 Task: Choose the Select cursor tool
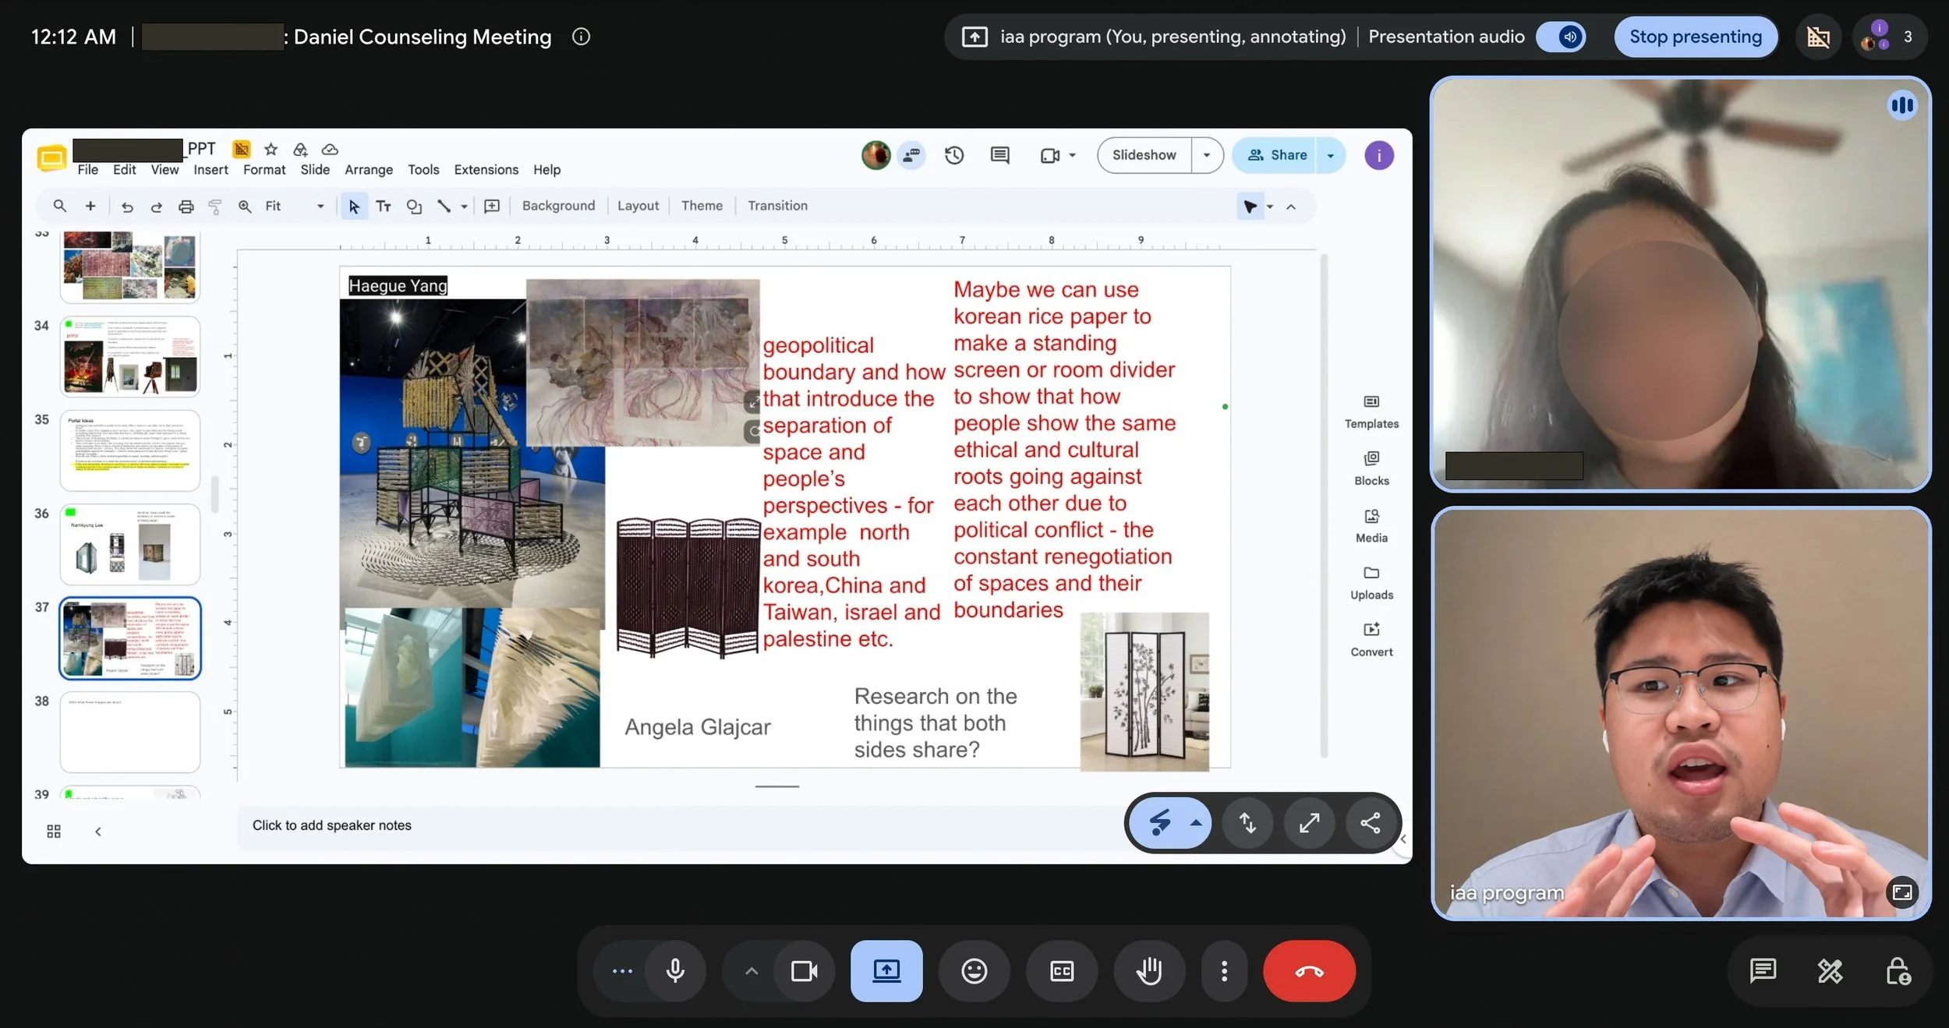coord(354,206)
